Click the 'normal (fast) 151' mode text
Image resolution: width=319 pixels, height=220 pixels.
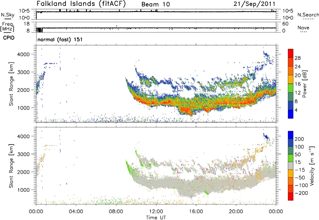(60, 39)
